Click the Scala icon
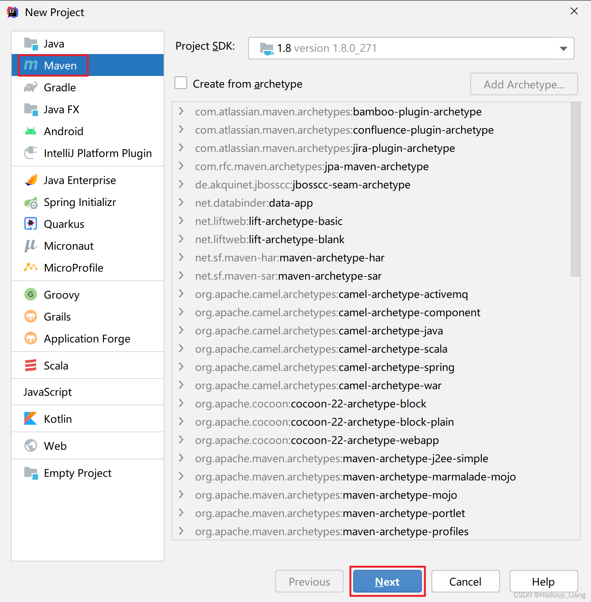 [x=31, y=365]
